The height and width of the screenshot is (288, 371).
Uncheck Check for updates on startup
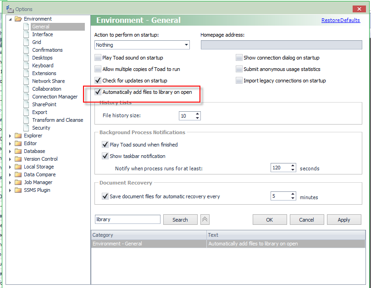98,81
